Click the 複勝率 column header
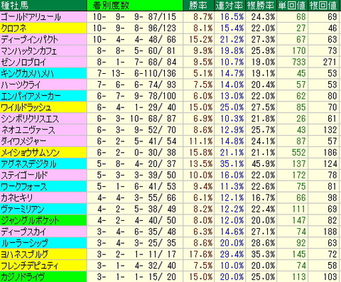 click(x=261, y=6)
